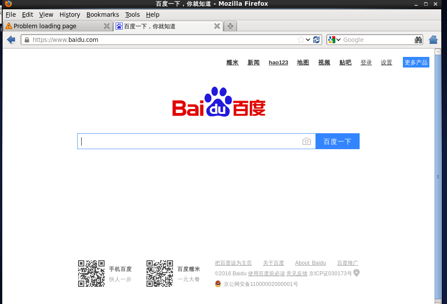Open the URL history dropdown arrow

pos(308,40)
